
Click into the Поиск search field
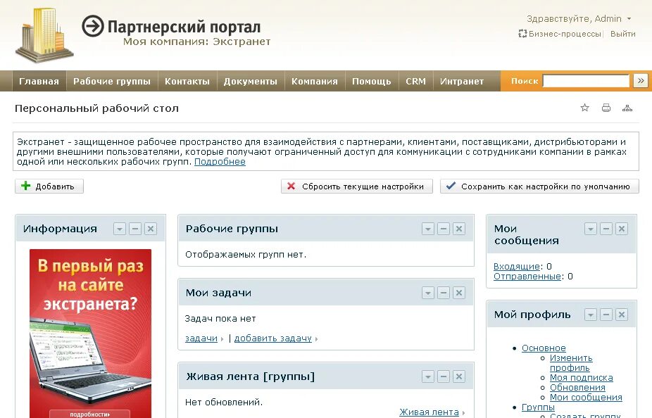[x=586, y=81]
